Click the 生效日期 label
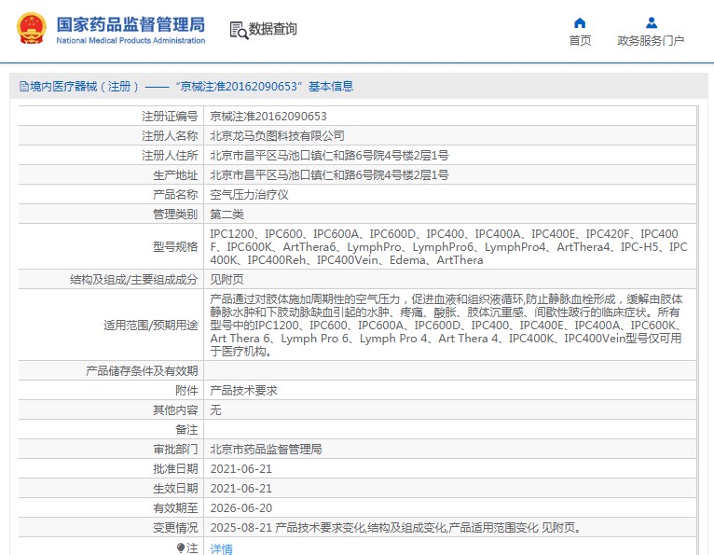714x555 pixels. (175, 489)
